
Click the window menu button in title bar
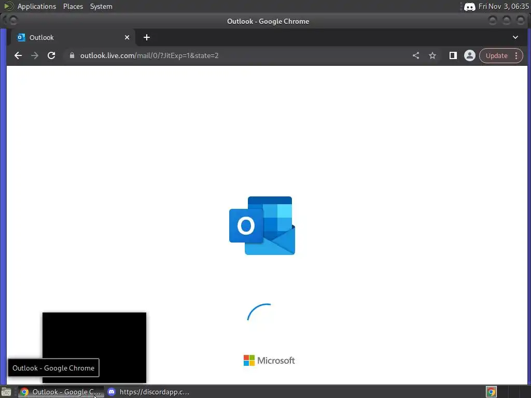click(13, 21)
